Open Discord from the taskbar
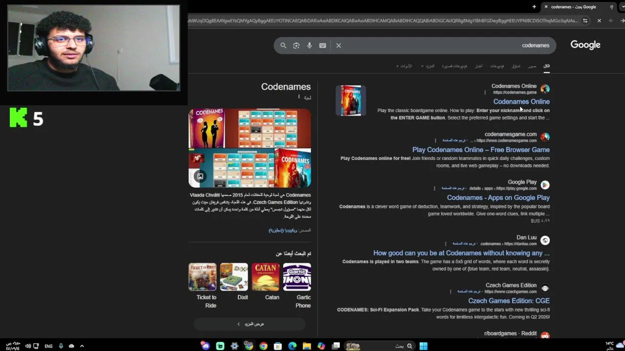Screen dimensions: 625x351 pos(206,346)
